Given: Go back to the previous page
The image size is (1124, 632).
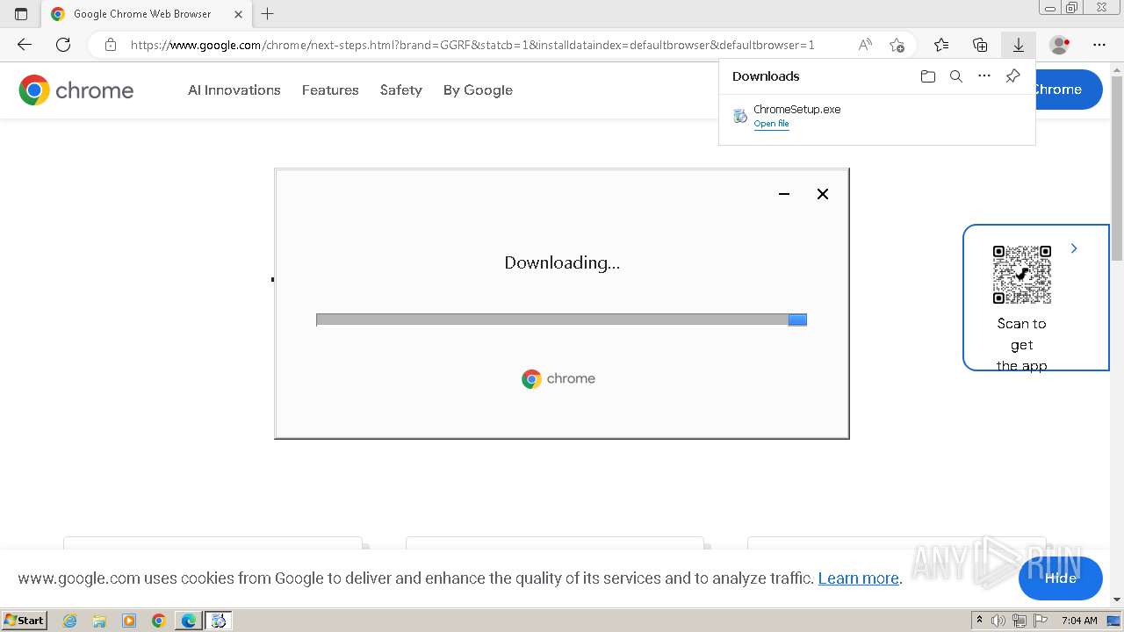Looking at the screenshot, I should (25, 45).
